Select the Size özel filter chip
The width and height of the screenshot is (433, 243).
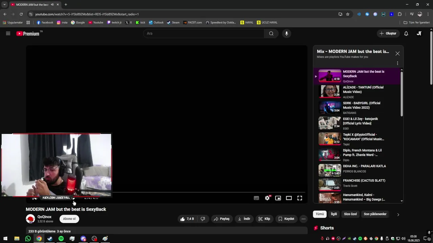(x=350, y=214)
